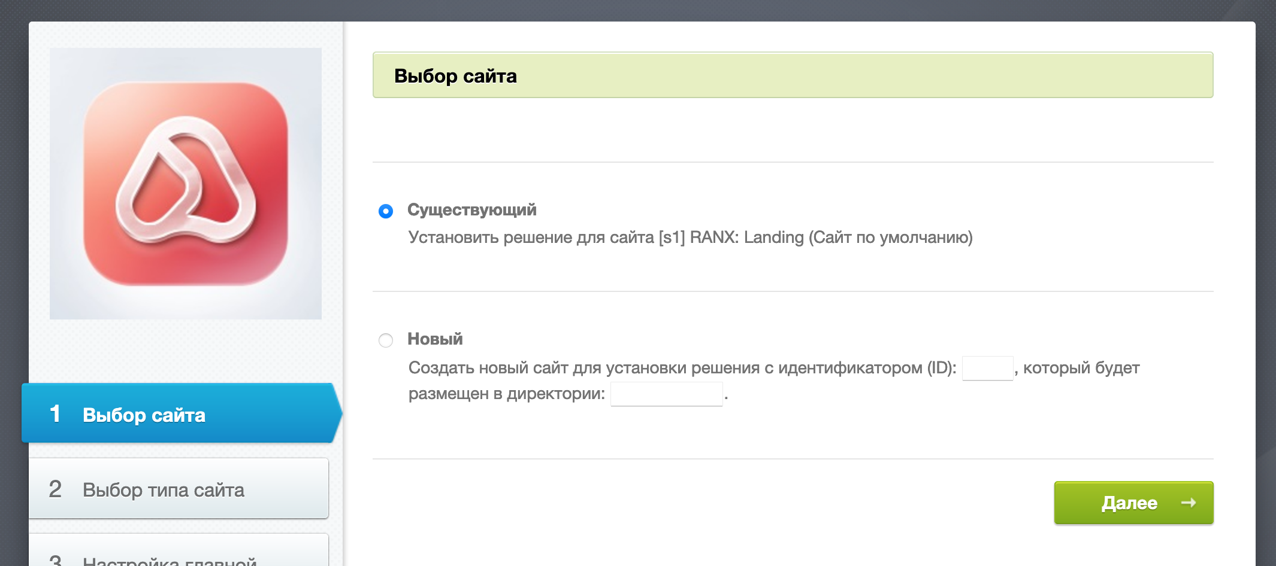Click the number 1 on active step
1276x566 pixels.
(x=55, y=413)
